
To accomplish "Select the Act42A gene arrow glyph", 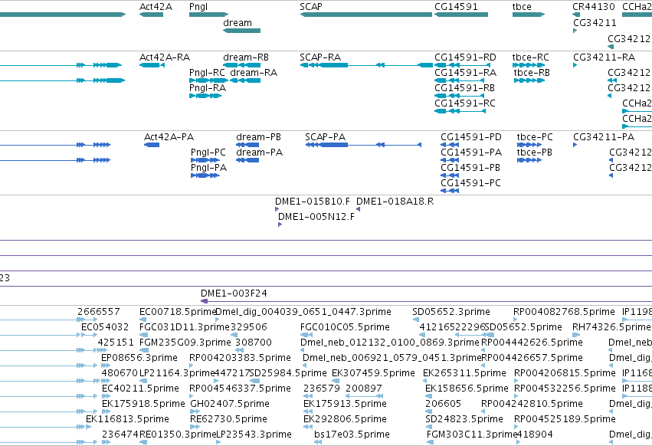I will pyautogui.click(x=152, y=15).
